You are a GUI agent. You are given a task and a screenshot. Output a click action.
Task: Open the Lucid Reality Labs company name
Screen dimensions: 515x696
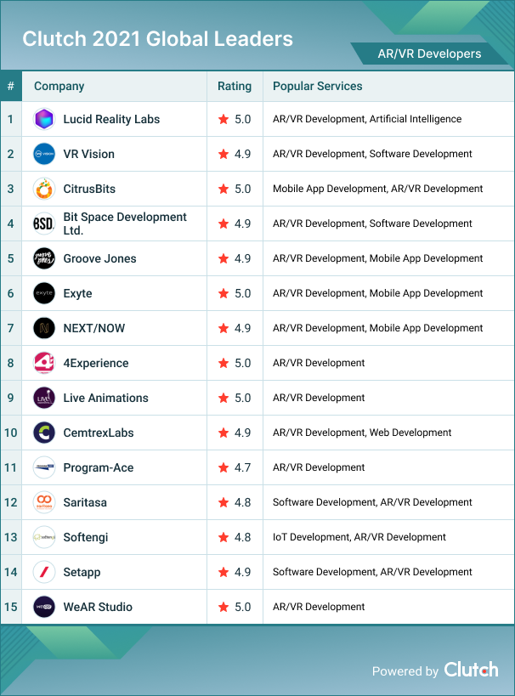point(111,119)
